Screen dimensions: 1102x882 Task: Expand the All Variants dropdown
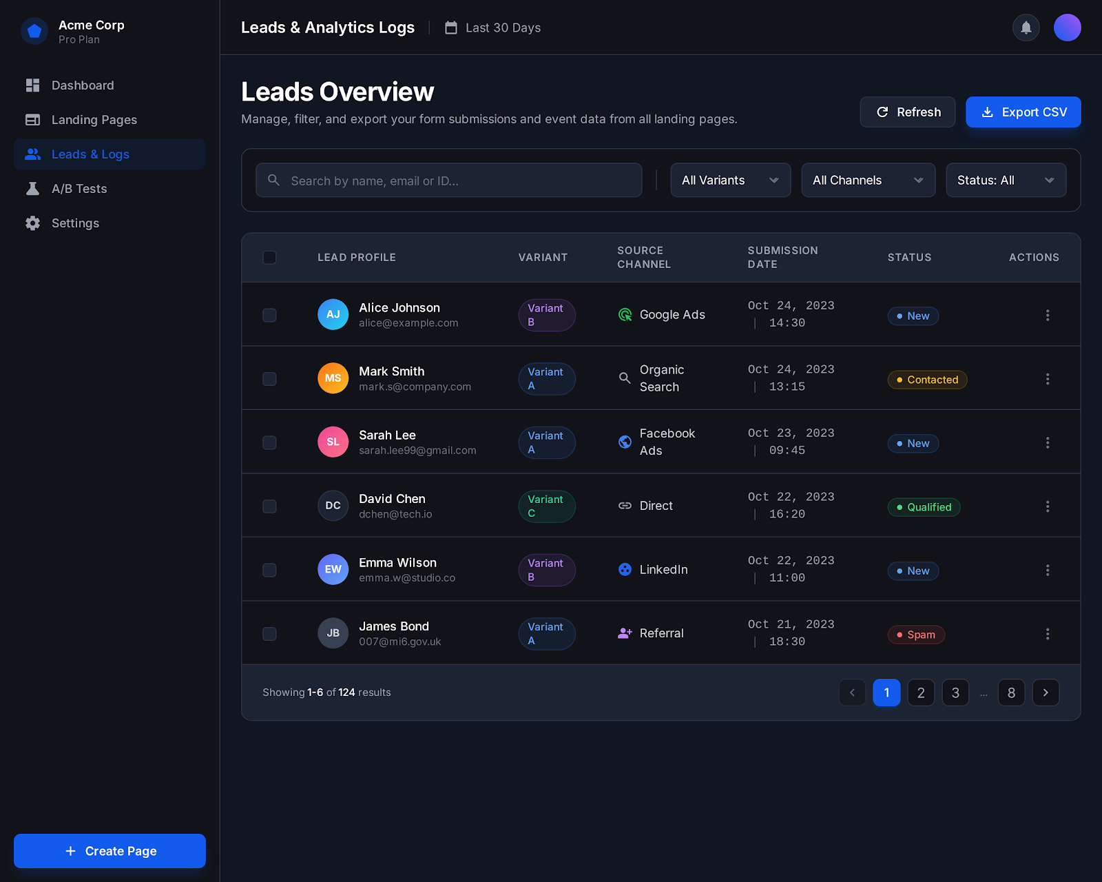(x=730, y=181)
